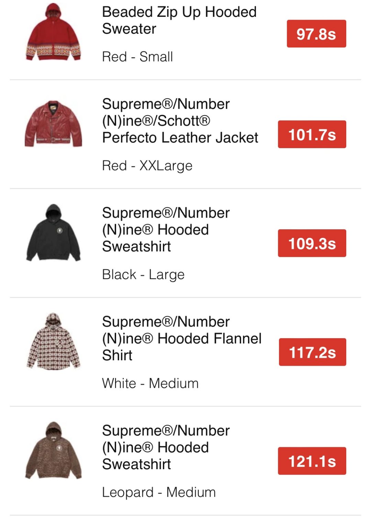Click the Red - Small variant text
Image resolution: width=371 pixels, height=518 pixels.
point(137,57)
